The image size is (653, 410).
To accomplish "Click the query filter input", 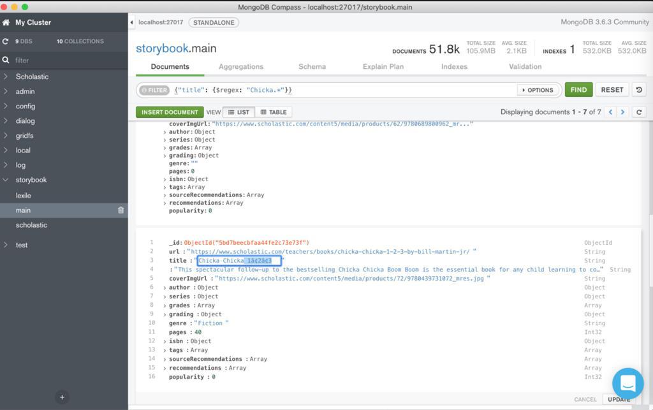I will [344, 90].
